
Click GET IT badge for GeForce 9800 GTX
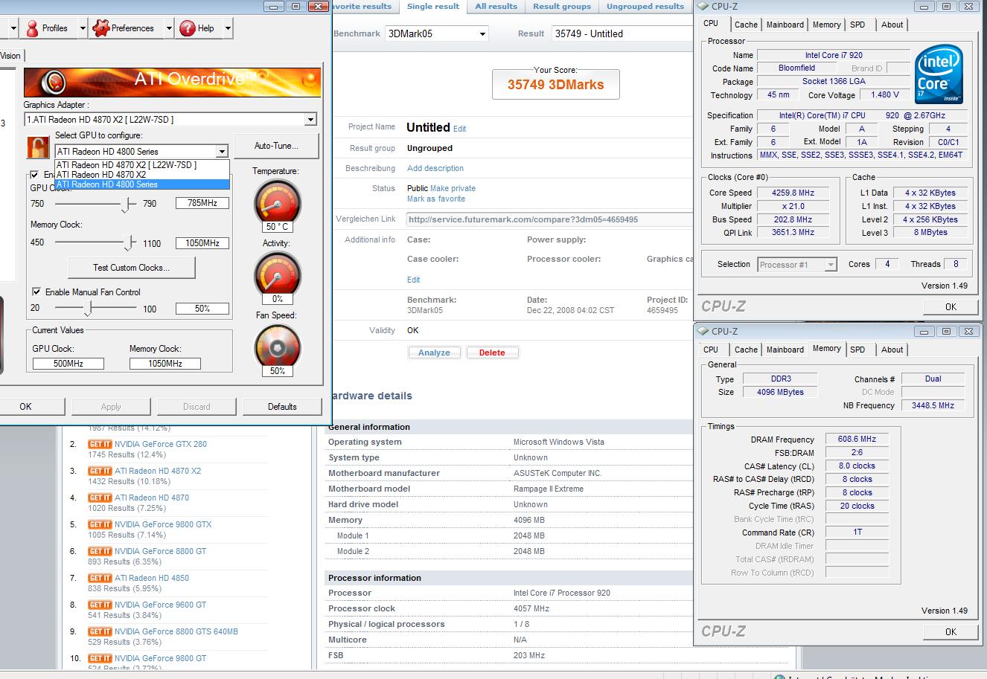[100, 524]
